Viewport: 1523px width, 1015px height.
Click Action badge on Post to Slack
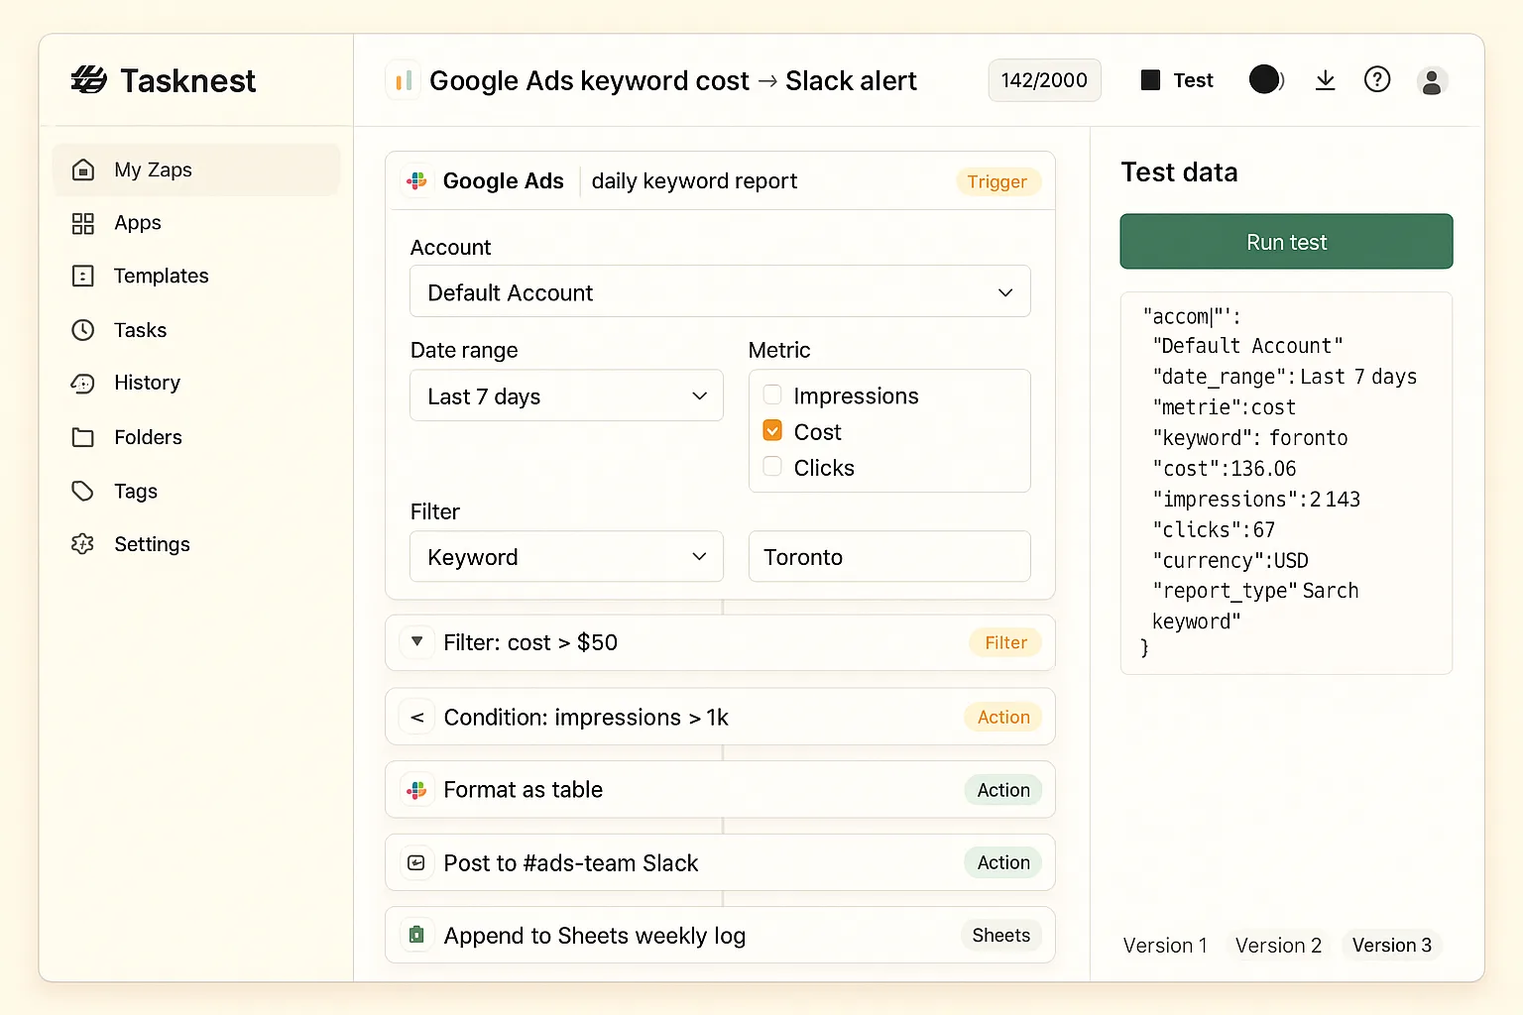1003,862
